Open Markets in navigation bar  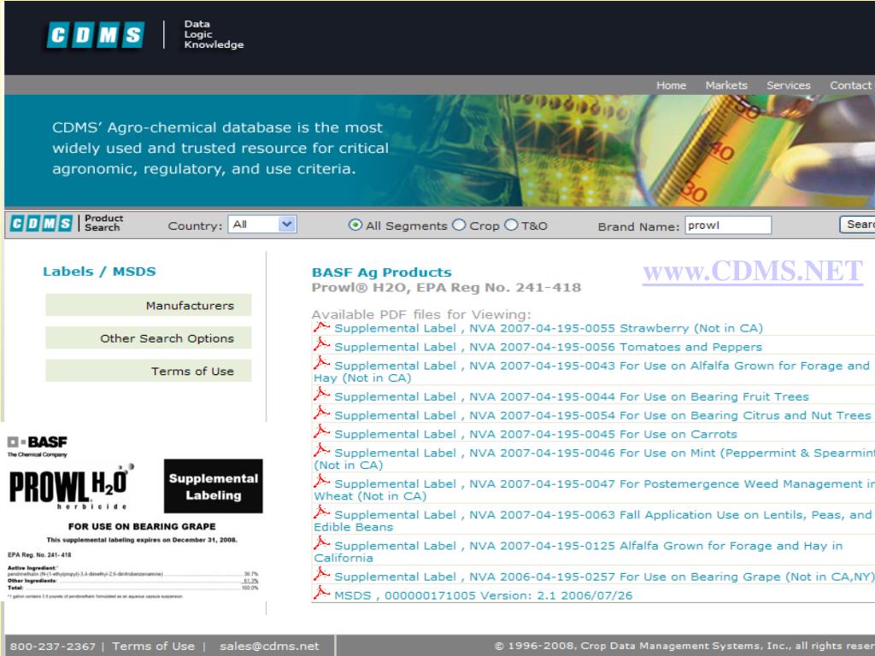pos(726,85)
